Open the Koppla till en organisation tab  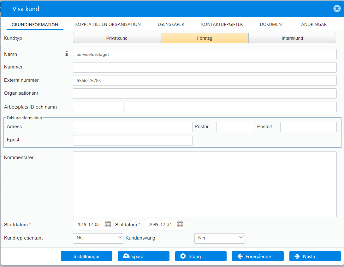(108, 24)
